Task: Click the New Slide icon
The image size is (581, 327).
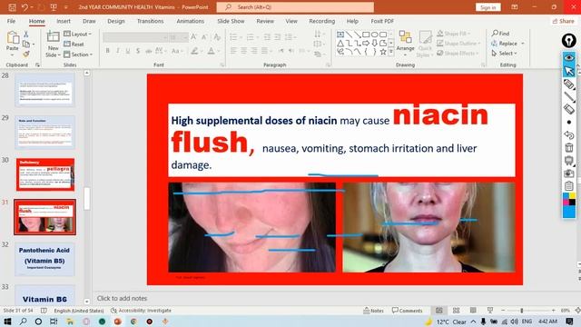Action: (x=53, y=36)
